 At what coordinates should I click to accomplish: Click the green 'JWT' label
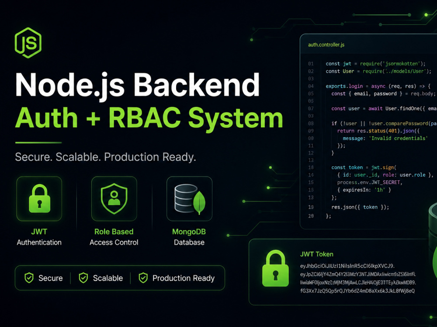[39, 232]
